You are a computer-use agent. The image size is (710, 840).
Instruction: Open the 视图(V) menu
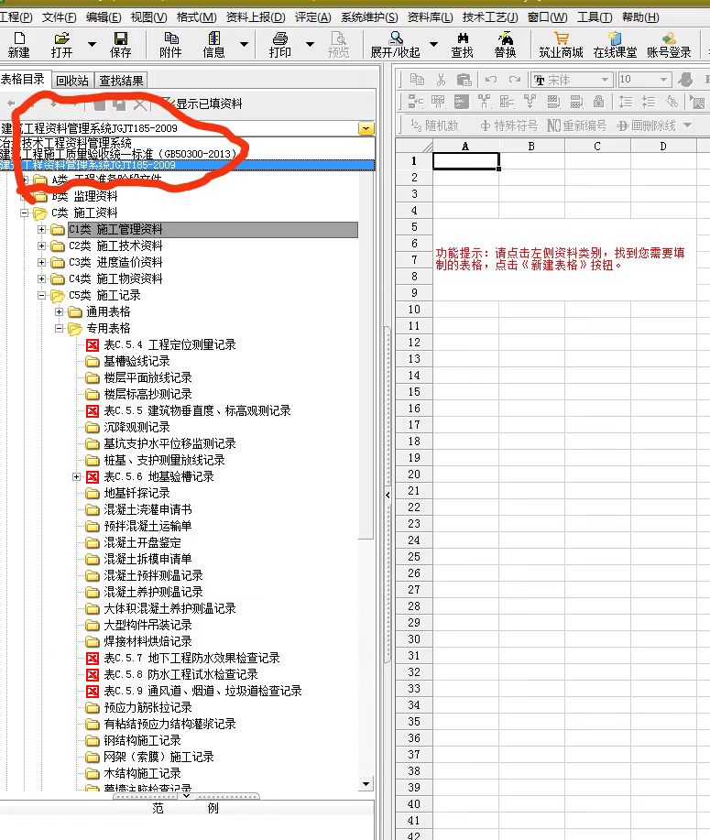point(148,17)
